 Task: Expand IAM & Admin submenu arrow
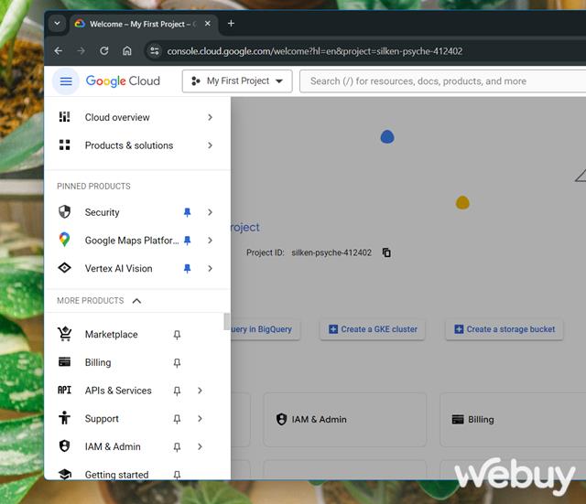tap(200, 446)
